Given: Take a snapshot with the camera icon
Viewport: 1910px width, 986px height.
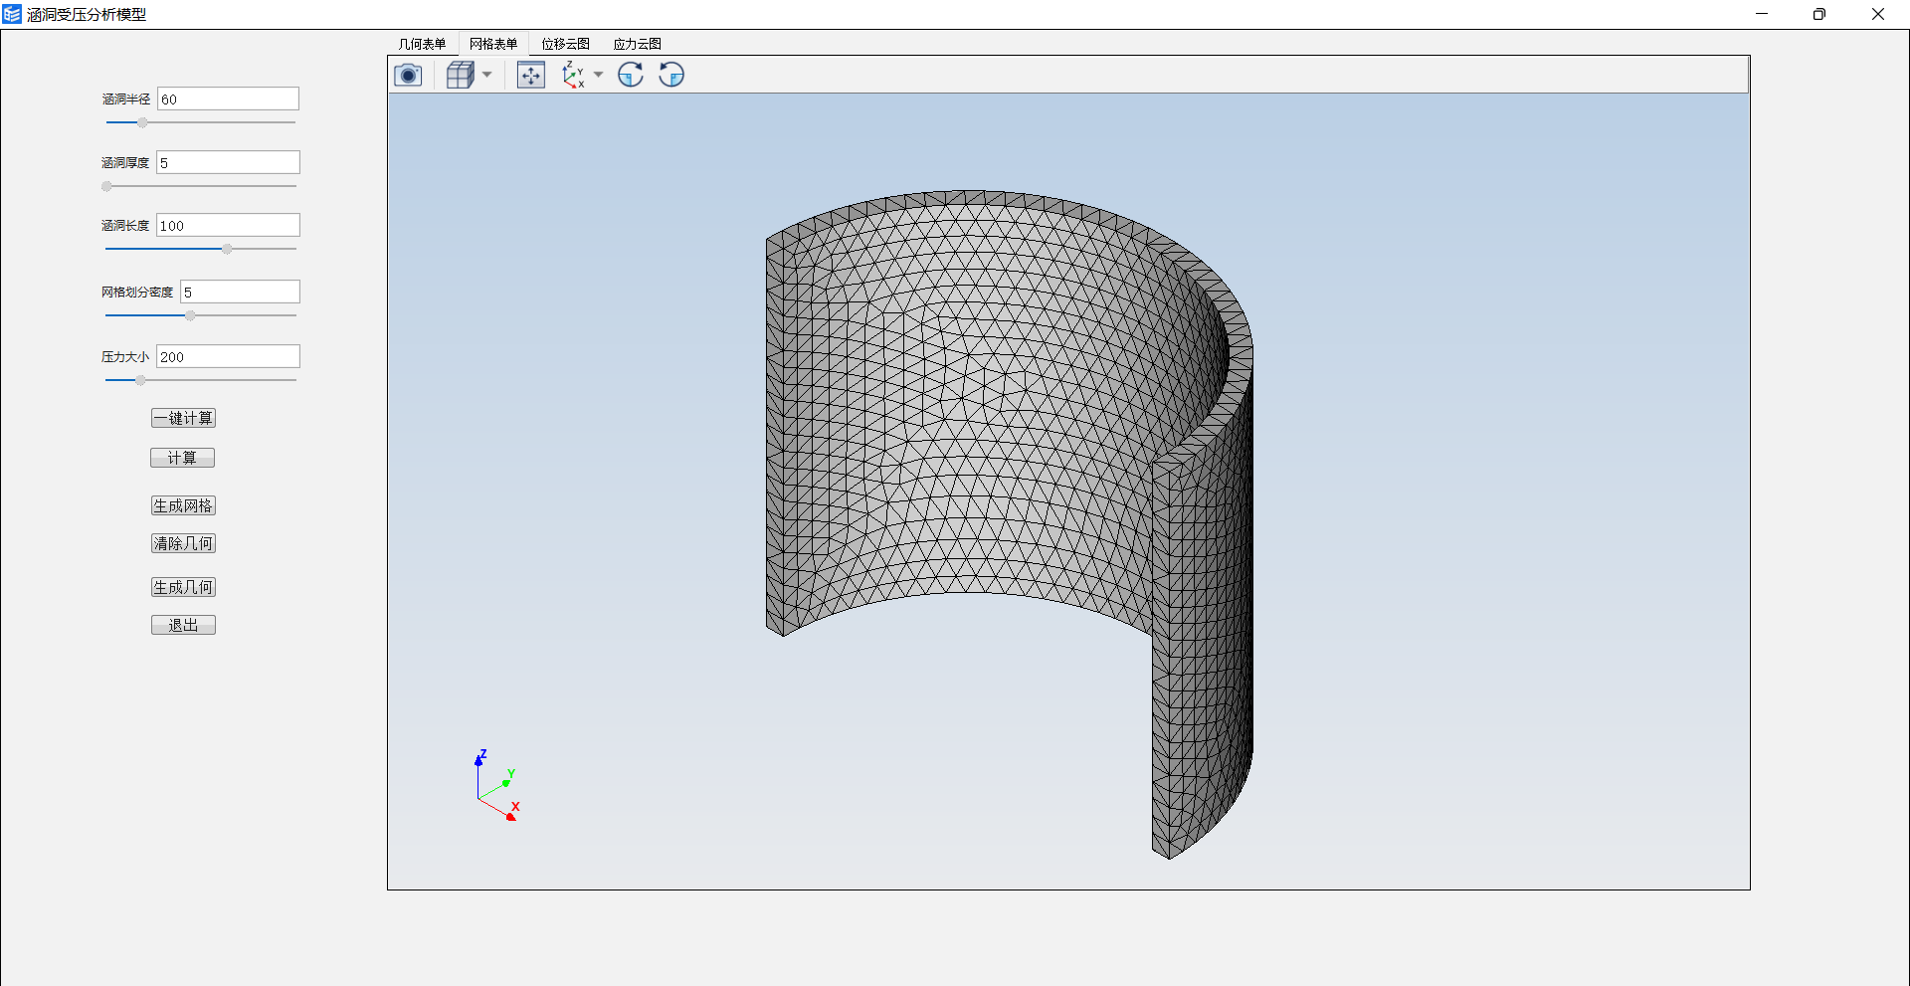Looking at the screenshot, I should click(x=408, y=75).
